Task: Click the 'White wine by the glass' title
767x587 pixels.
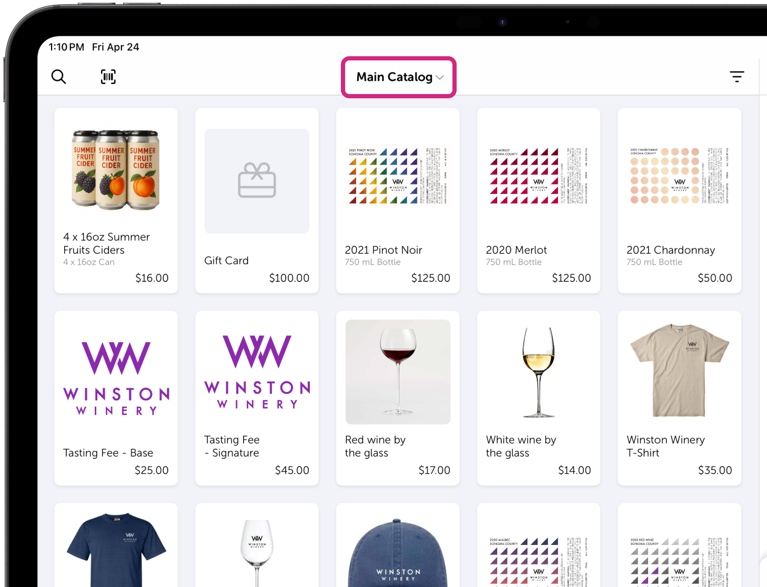Action: [521, 446]
